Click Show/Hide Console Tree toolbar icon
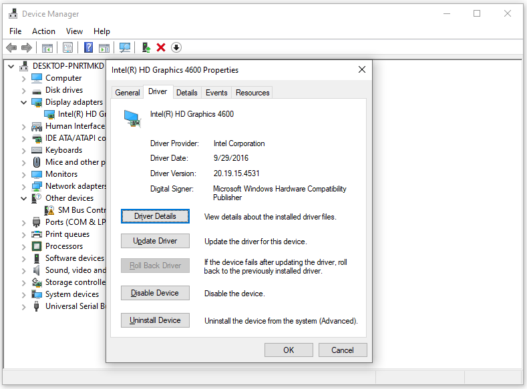This screenshot has width=527, height=389. coord(47,47)
